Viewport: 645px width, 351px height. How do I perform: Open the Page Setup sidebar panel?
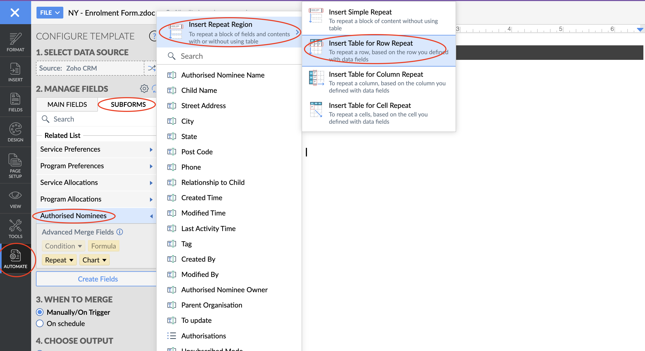[15, 165]
